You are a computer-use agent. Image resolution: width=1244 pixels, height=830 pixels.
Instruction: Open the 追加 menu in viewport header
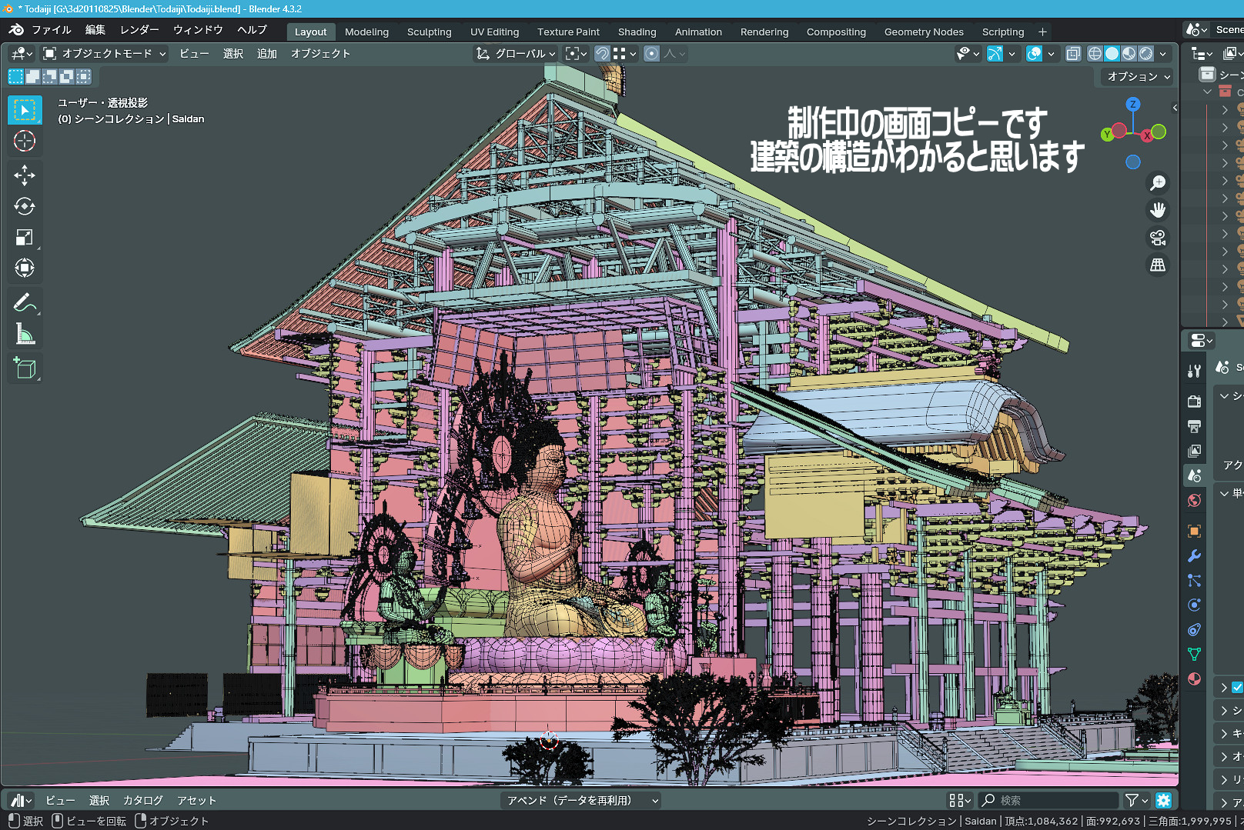266,54
